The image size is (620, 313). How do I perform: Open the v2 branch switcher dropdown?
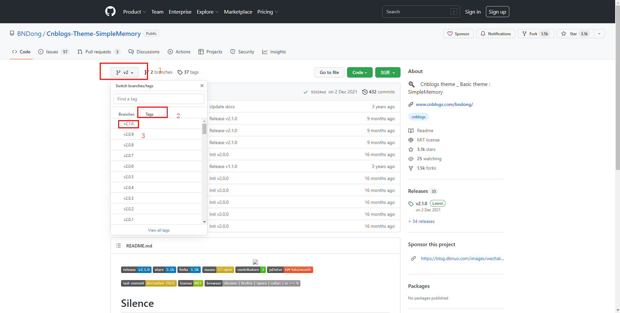(125, 72)
